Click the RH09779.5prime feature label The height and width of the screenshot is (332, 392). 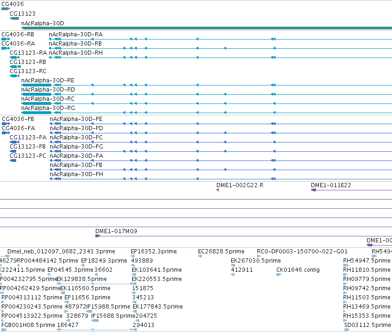(367, 279)
